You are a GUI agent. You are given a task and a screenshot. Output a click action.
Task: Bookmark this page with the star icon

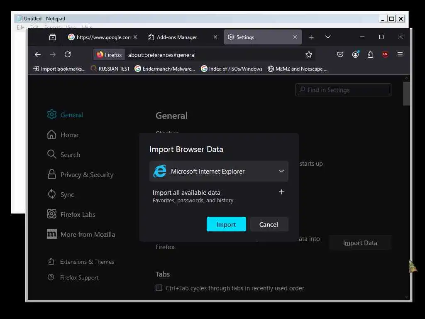pos(308,55)
